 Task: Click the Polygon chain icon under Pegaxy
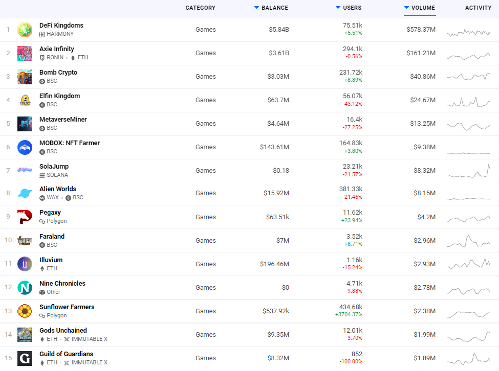click(x=42, y=221)
